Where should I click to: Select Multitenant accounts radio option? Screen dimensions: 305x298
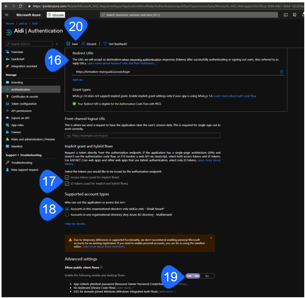coord(67,215)
